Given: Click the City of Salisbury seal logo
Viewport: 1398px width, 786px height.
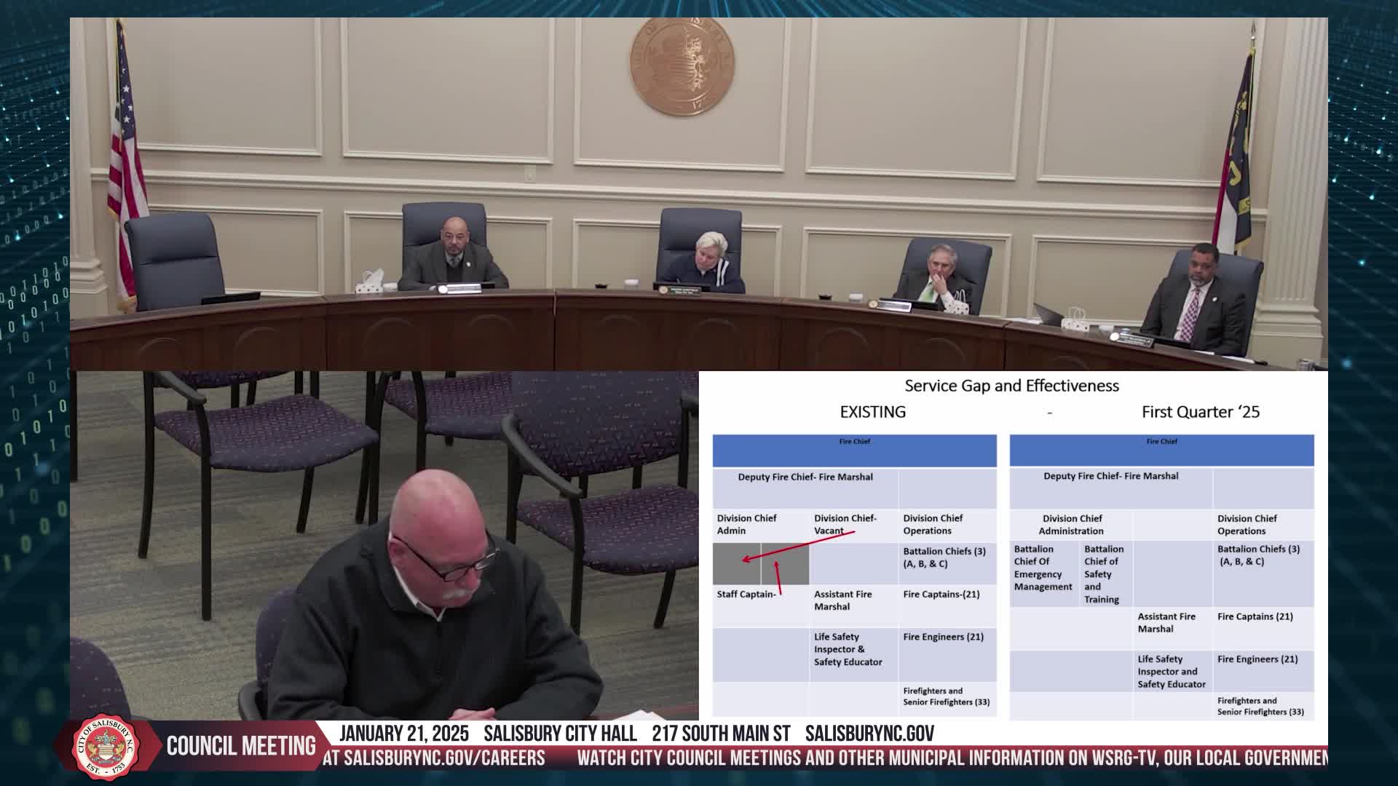Looking at the screenshot, I should click(x=106, y=747).
